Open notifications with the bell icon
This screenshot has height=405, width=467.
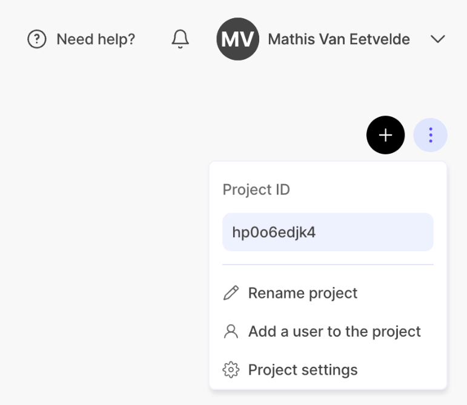(x=180, y=39)
